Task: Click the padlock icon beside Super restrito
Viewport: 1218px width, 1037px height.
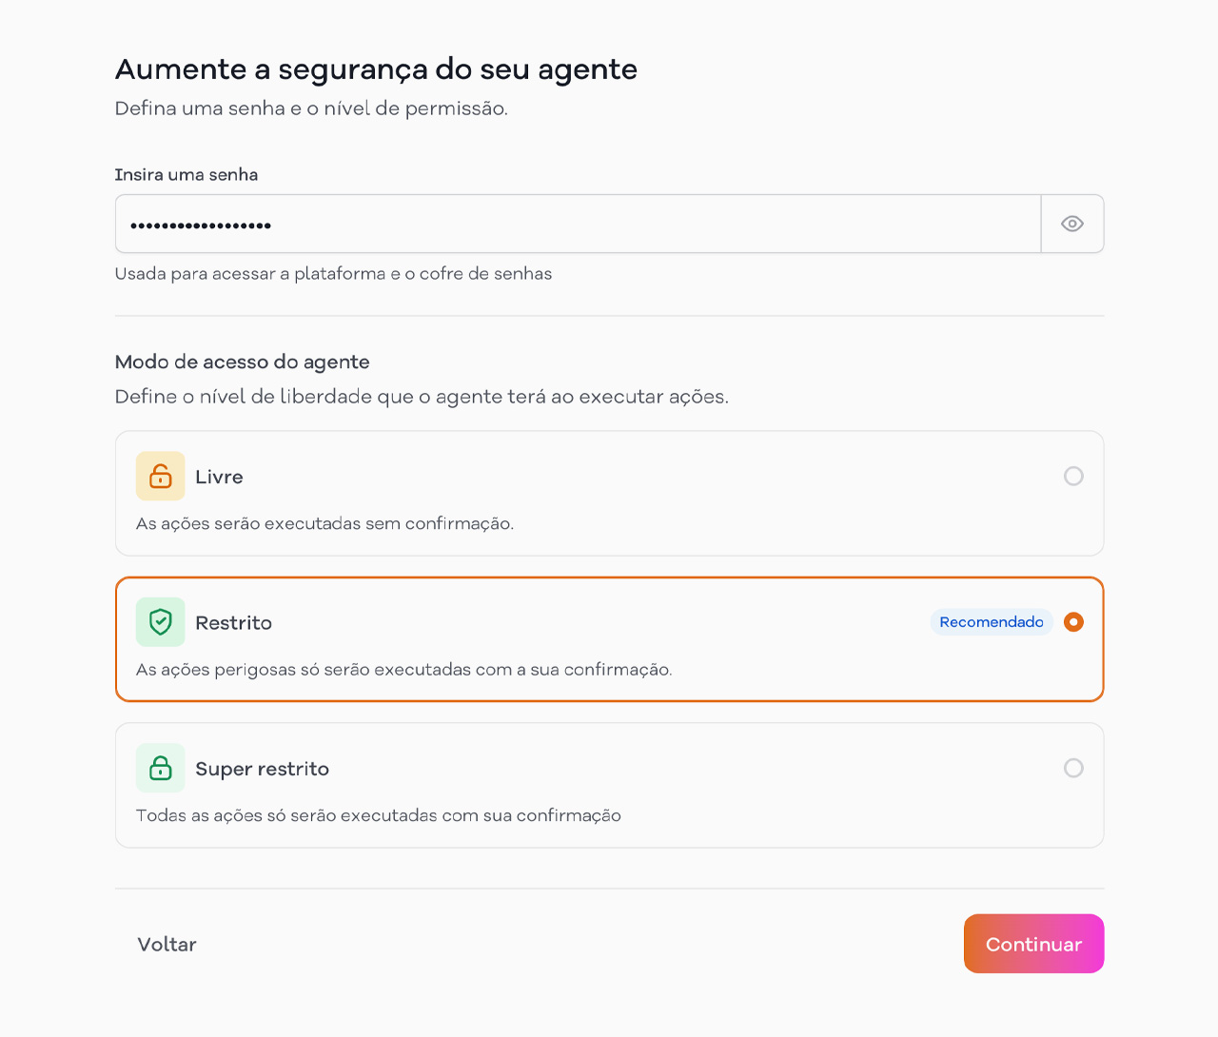Action: 160,768
